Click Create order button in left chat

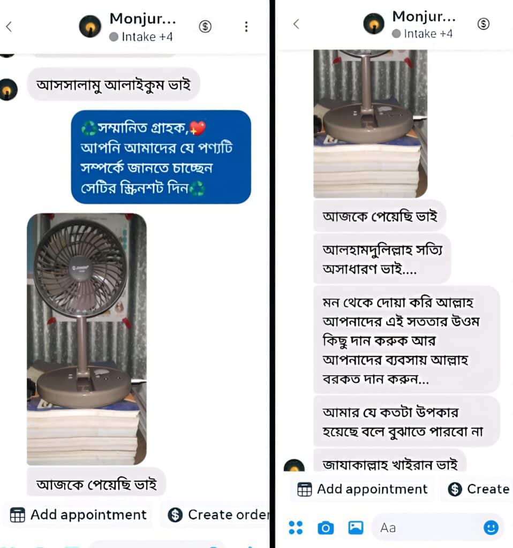(x=218, y=515)
